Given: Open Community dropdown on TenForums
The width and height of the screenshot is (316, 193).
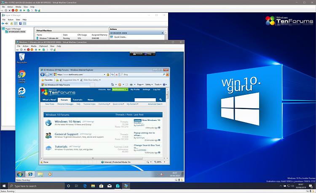Looking at the screenshot, I should [104, 104].
